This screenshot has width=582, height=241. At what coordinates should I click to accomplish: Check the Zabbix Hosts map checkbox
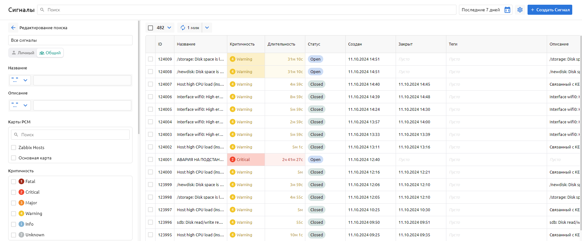pos(14,147)
